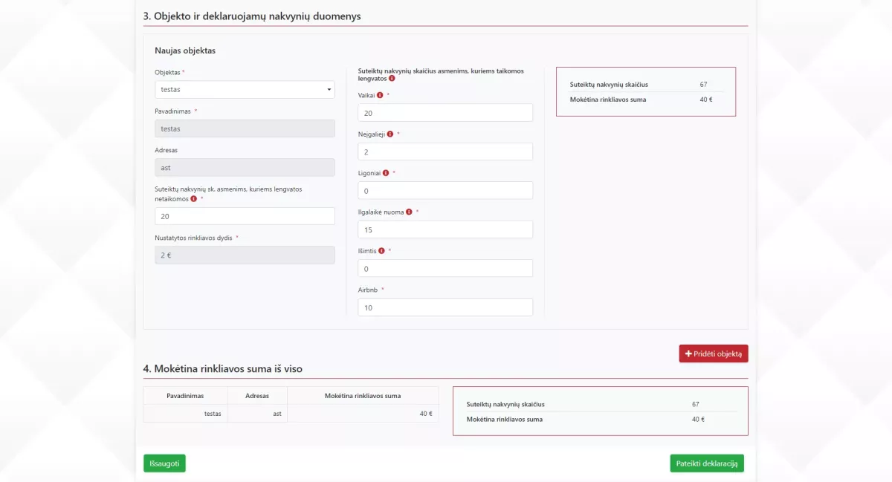
Task: Click nights field for persons without exemptions
Action: (245, 216)
